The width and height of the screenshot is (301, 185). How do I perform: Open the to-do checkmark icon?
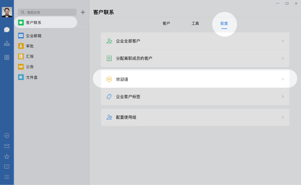(x=7, y=136)
